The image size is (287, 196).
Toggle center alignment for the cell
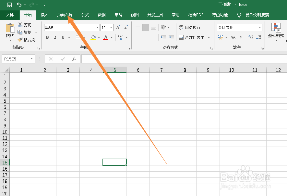(x=146, y=37)
